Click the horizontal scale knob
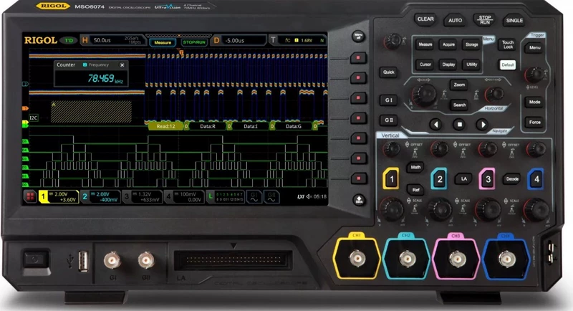 [x=424, y=95]
